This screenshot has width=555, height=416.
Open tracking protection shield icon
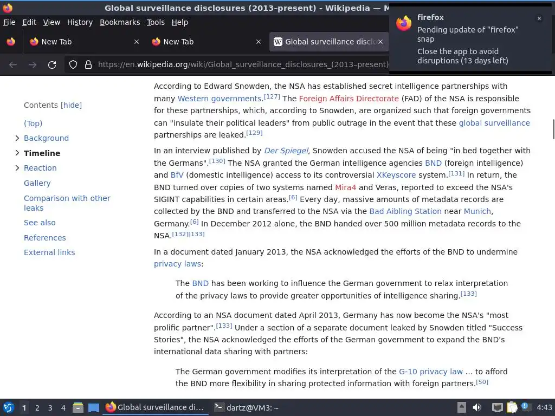pos(73,64)
